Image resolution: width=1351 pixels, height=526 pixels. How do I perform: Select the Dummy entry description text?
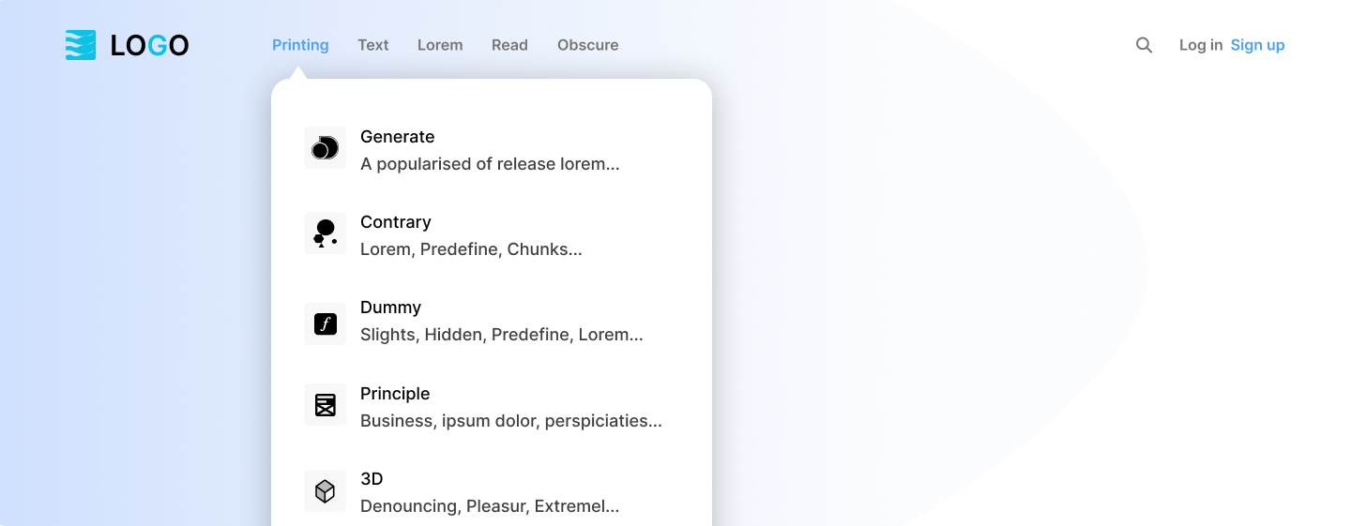click(502, 335)
